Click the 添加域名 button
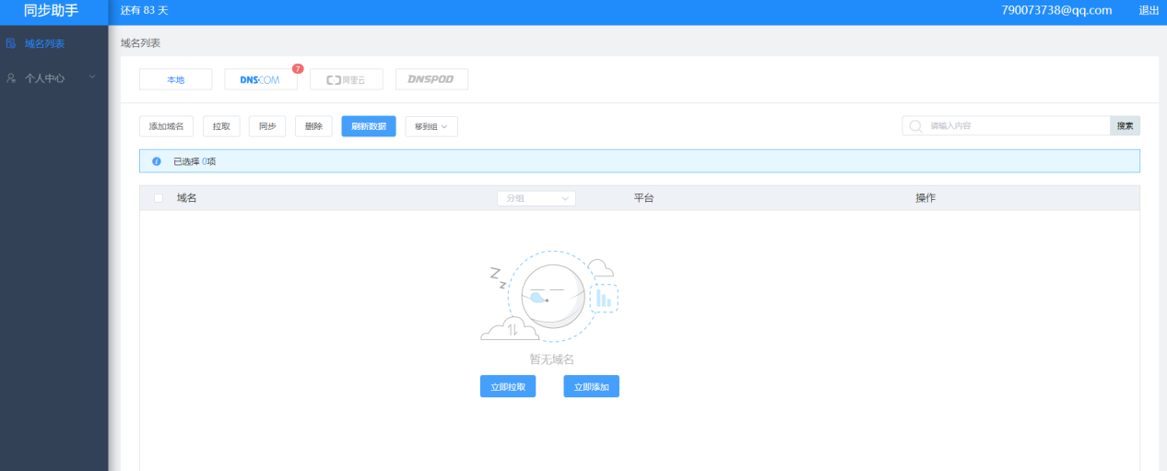This screenshot has width=1167, height=471. 166,126
